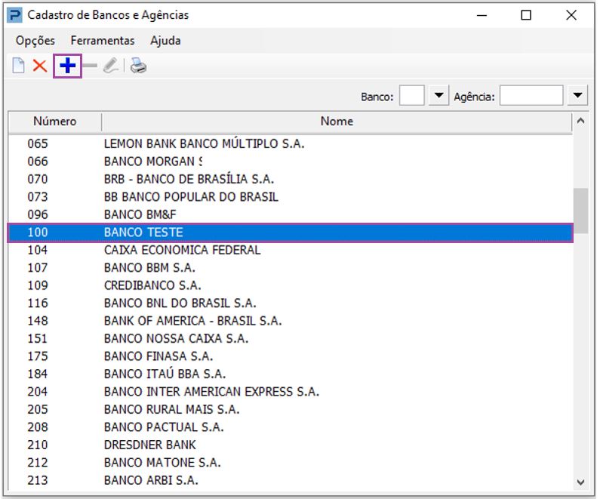
Task: Select row 213 BANCO ARBI S.A.
Action: (x=291, y=480)
